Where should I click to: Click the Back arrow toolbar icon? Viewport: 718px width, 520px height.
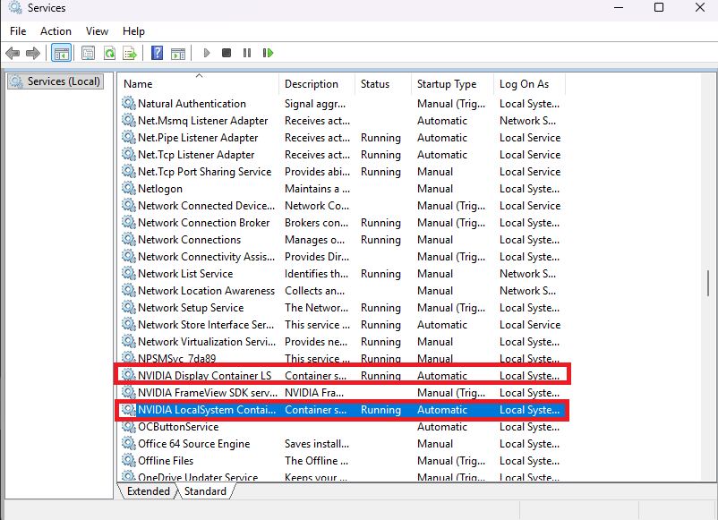tap(13, 53)
